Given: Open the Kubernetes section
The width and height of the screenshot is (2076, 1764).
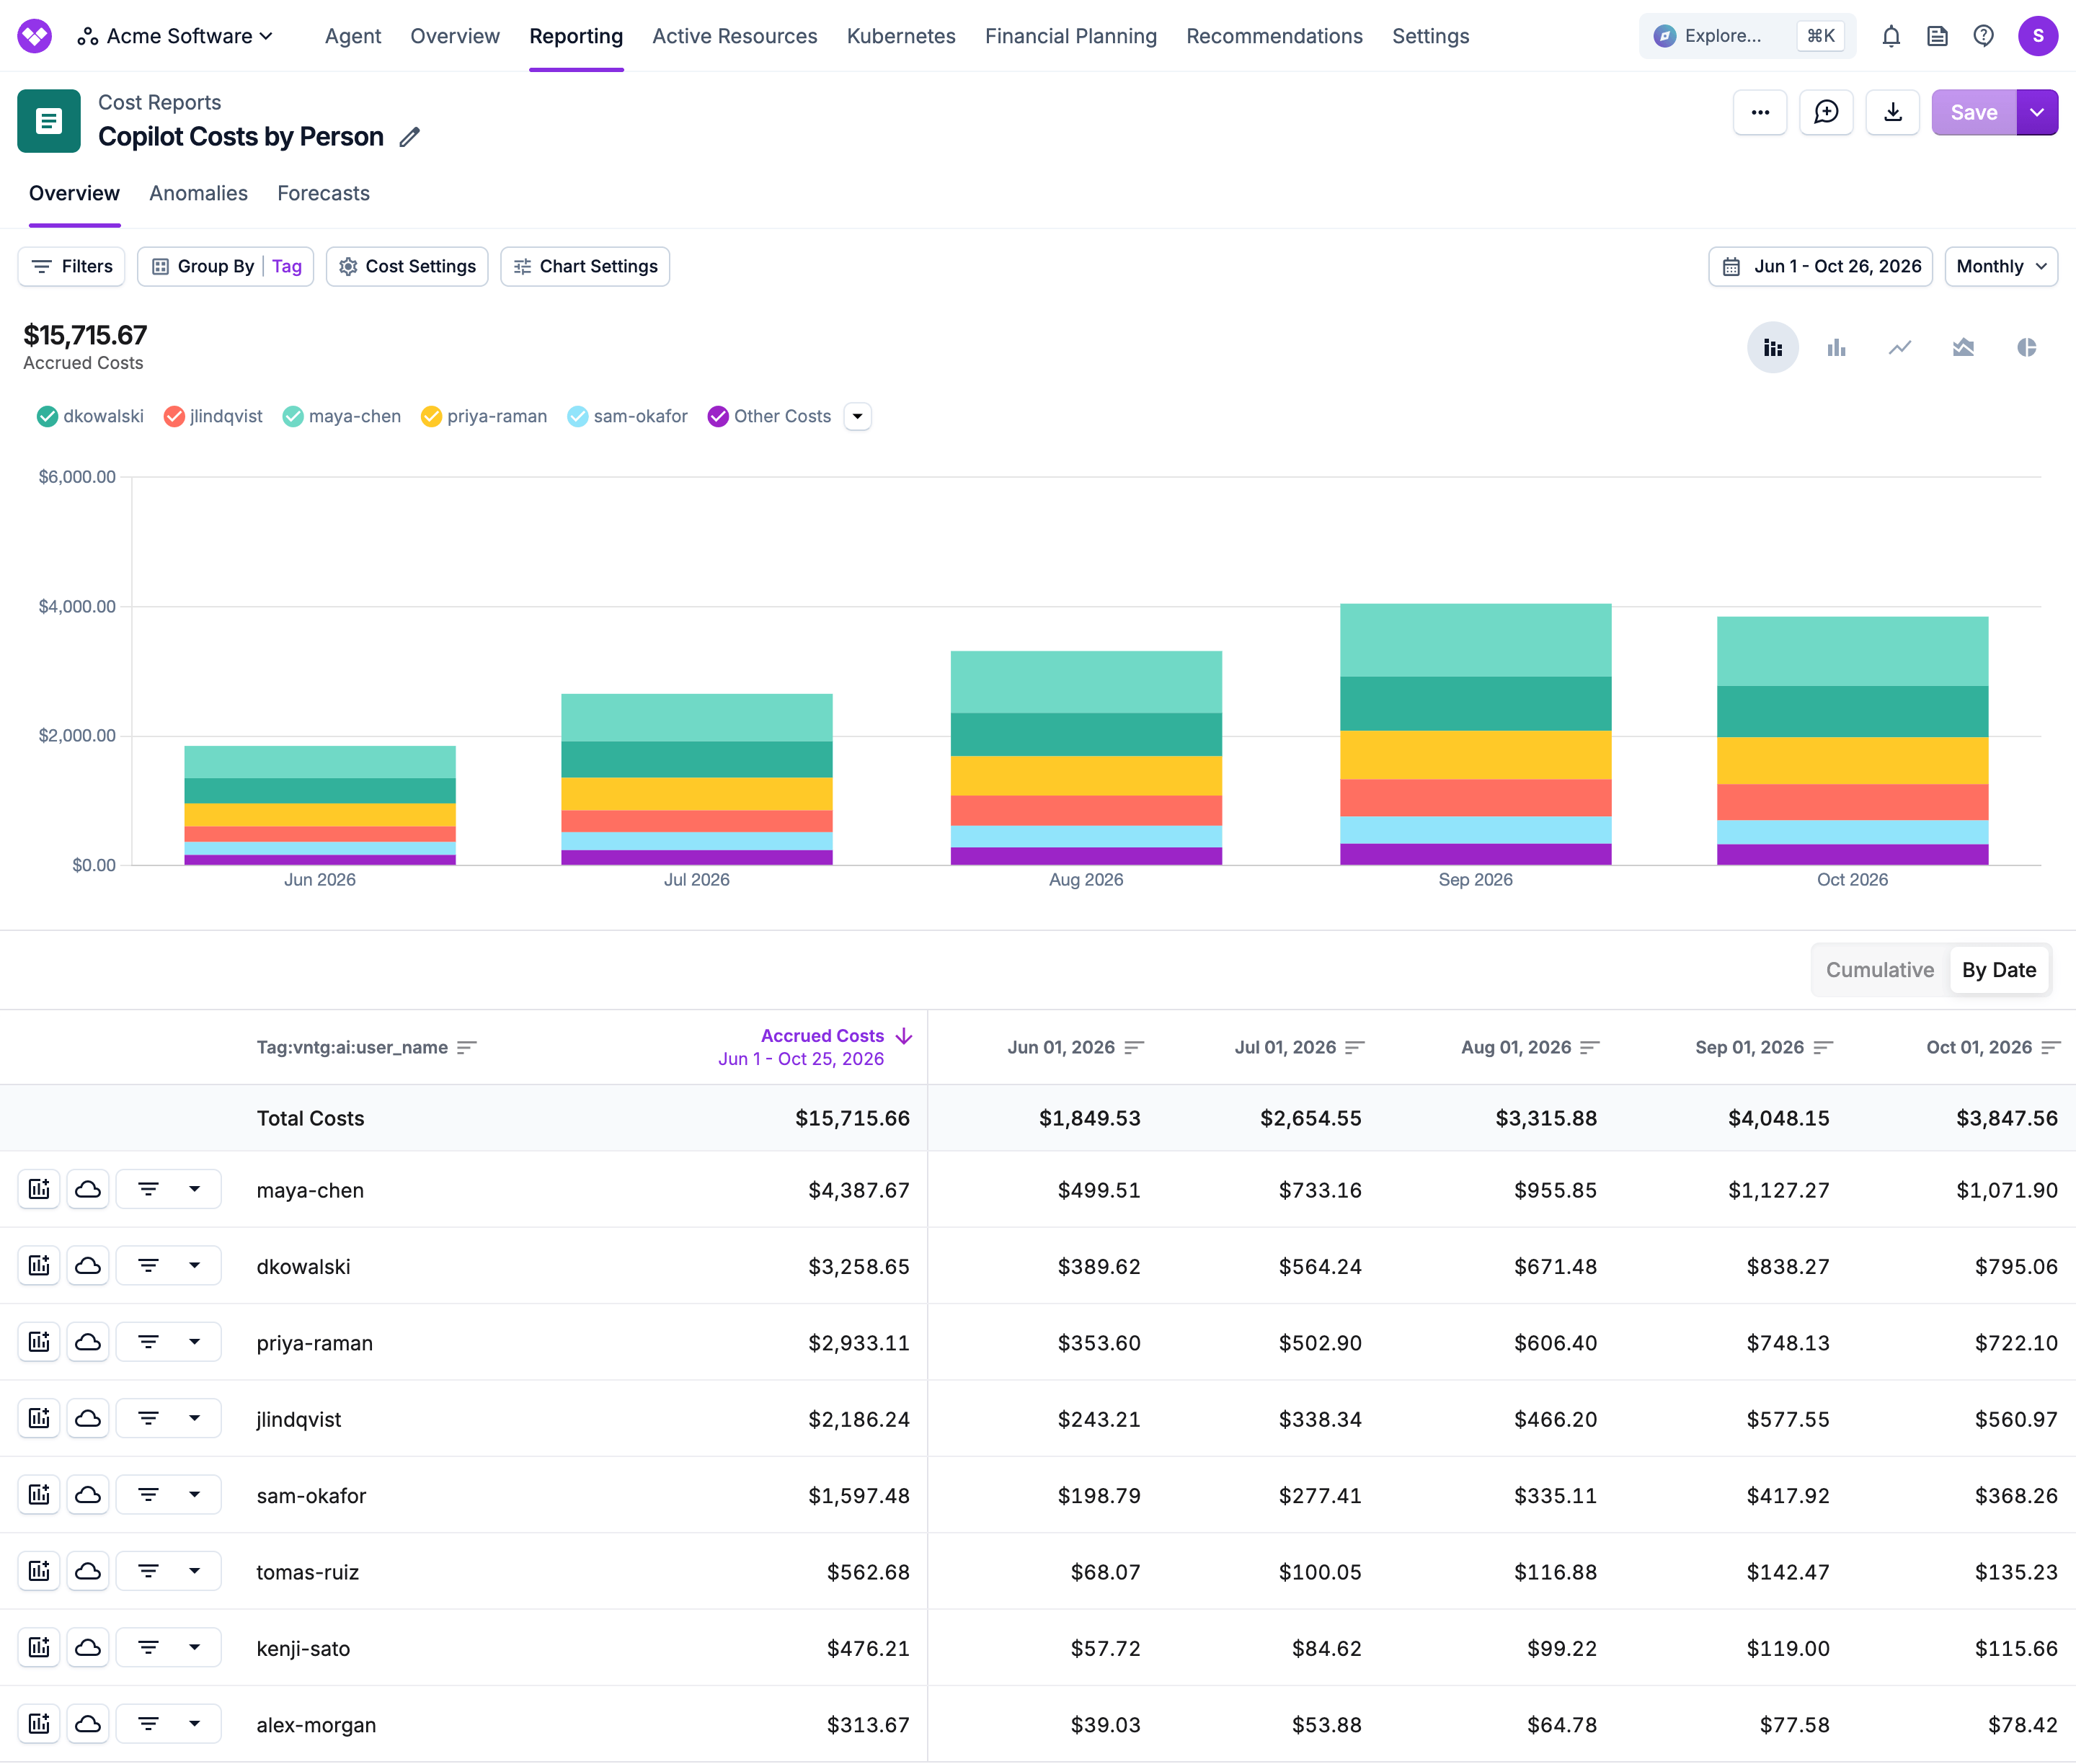Looking at the screenshot, I should click(x=902, y=36).
